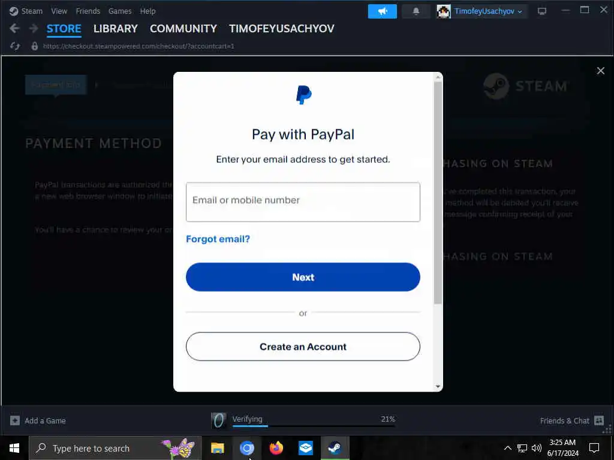Viewport: 614px width, 460px height.
Task: Open the blue box app taskbar icon
Action: [305, 448]
